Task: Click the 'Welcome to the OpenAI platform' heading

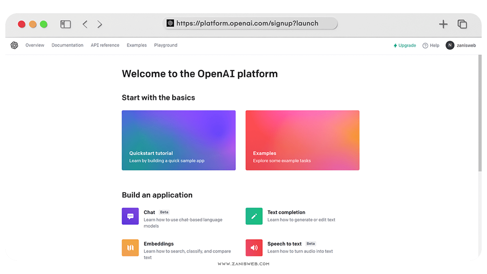Action: pyautogui.click(x=200, y=74)
